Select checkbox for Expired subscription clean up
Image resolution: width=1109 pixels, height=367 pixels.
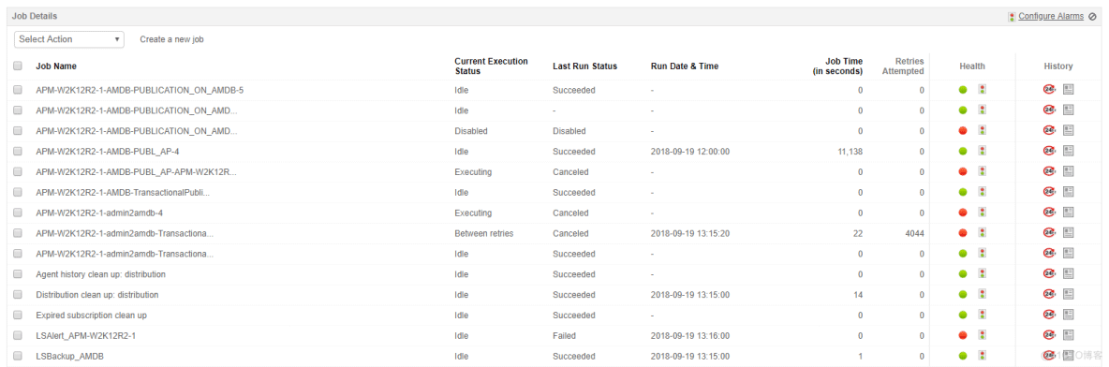click(x=18, y=315)
